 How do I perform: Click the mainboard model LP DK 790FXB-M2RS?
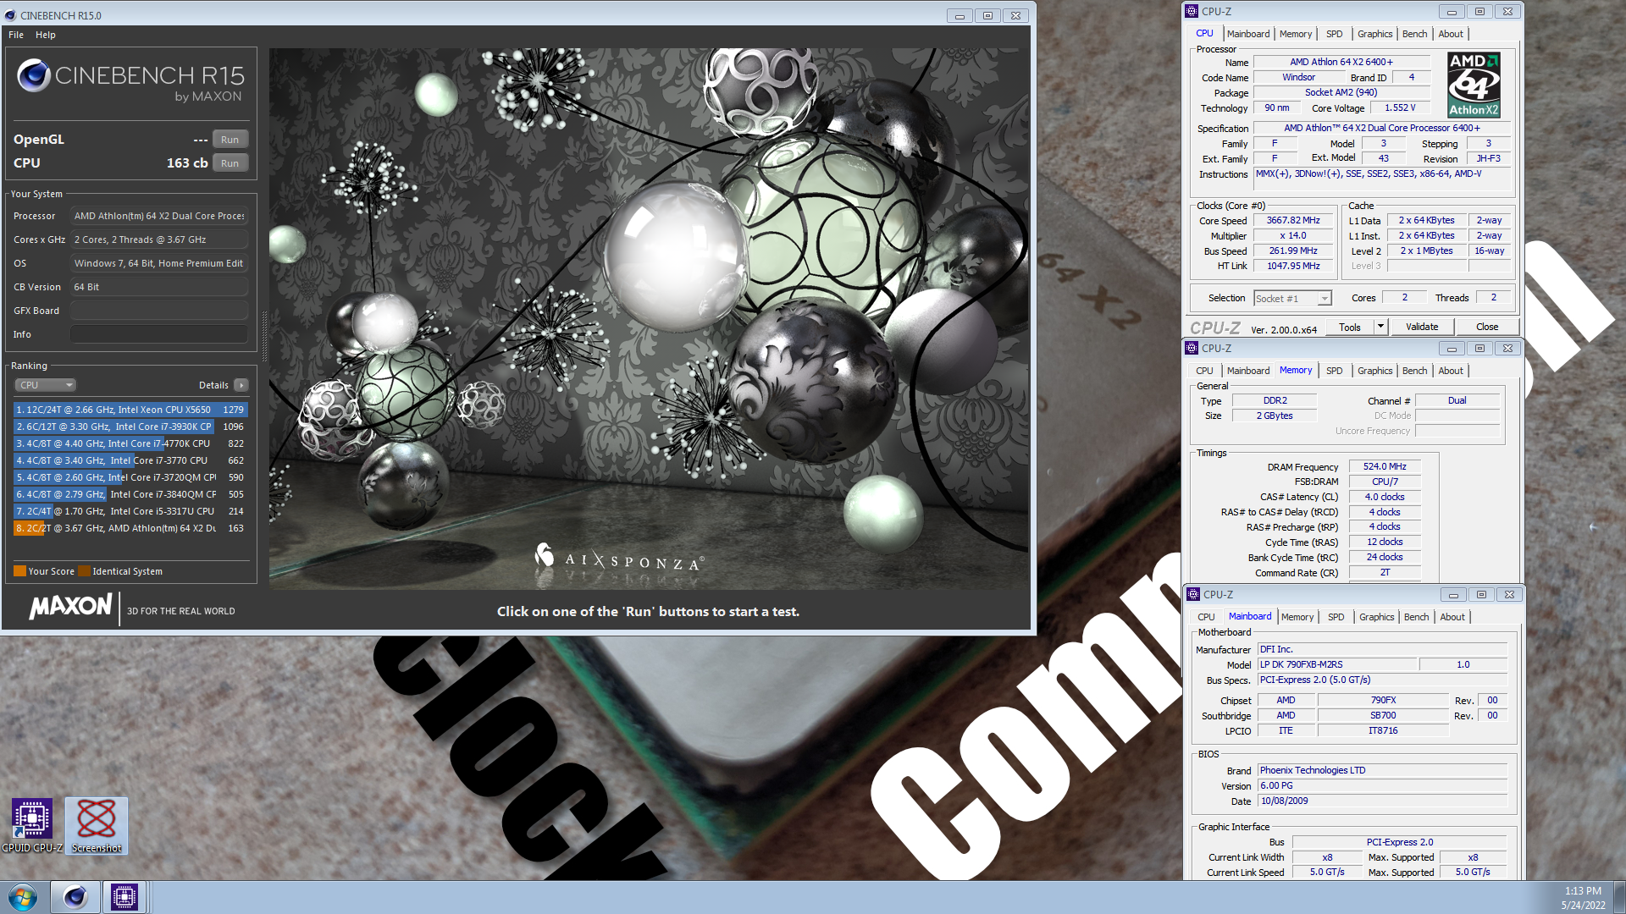[1336, 664]
